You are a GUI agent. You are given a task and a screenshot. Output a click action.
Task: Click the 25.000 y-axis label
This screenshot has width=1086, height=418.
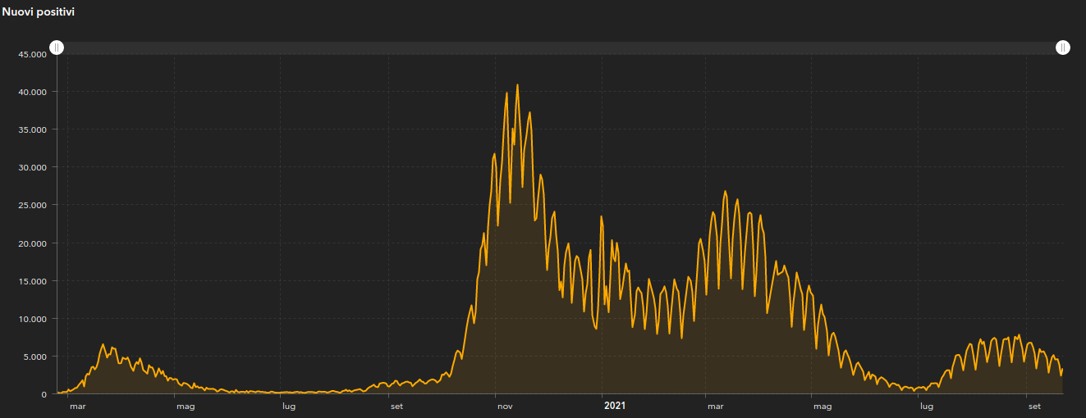(x=32, y=206)
